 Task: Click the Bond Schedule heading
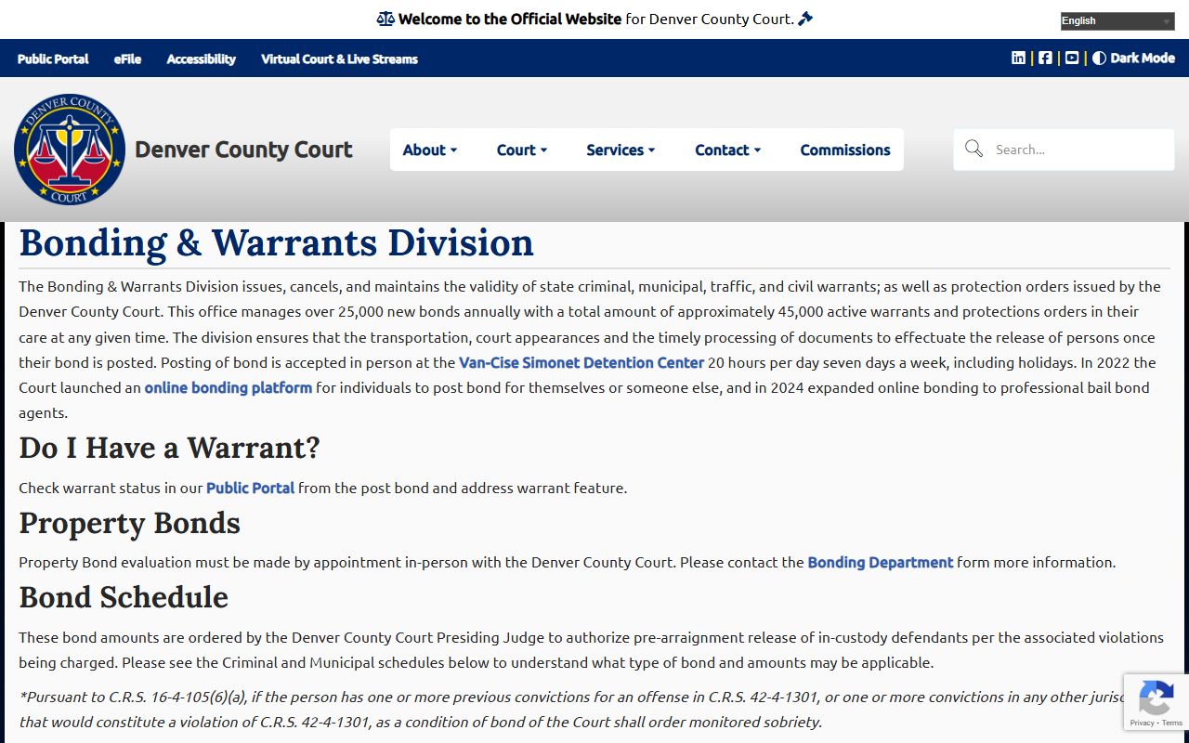(124, 597)
